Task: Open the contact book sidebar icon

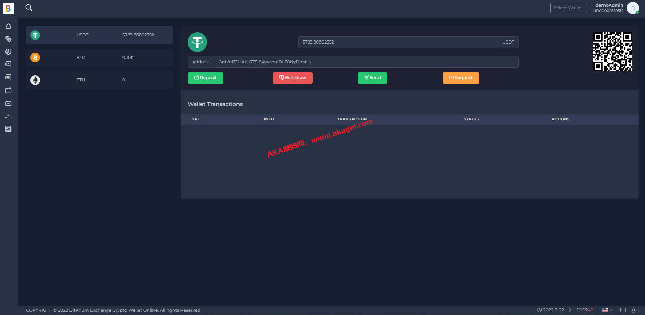Action: (x=8, y=64)
